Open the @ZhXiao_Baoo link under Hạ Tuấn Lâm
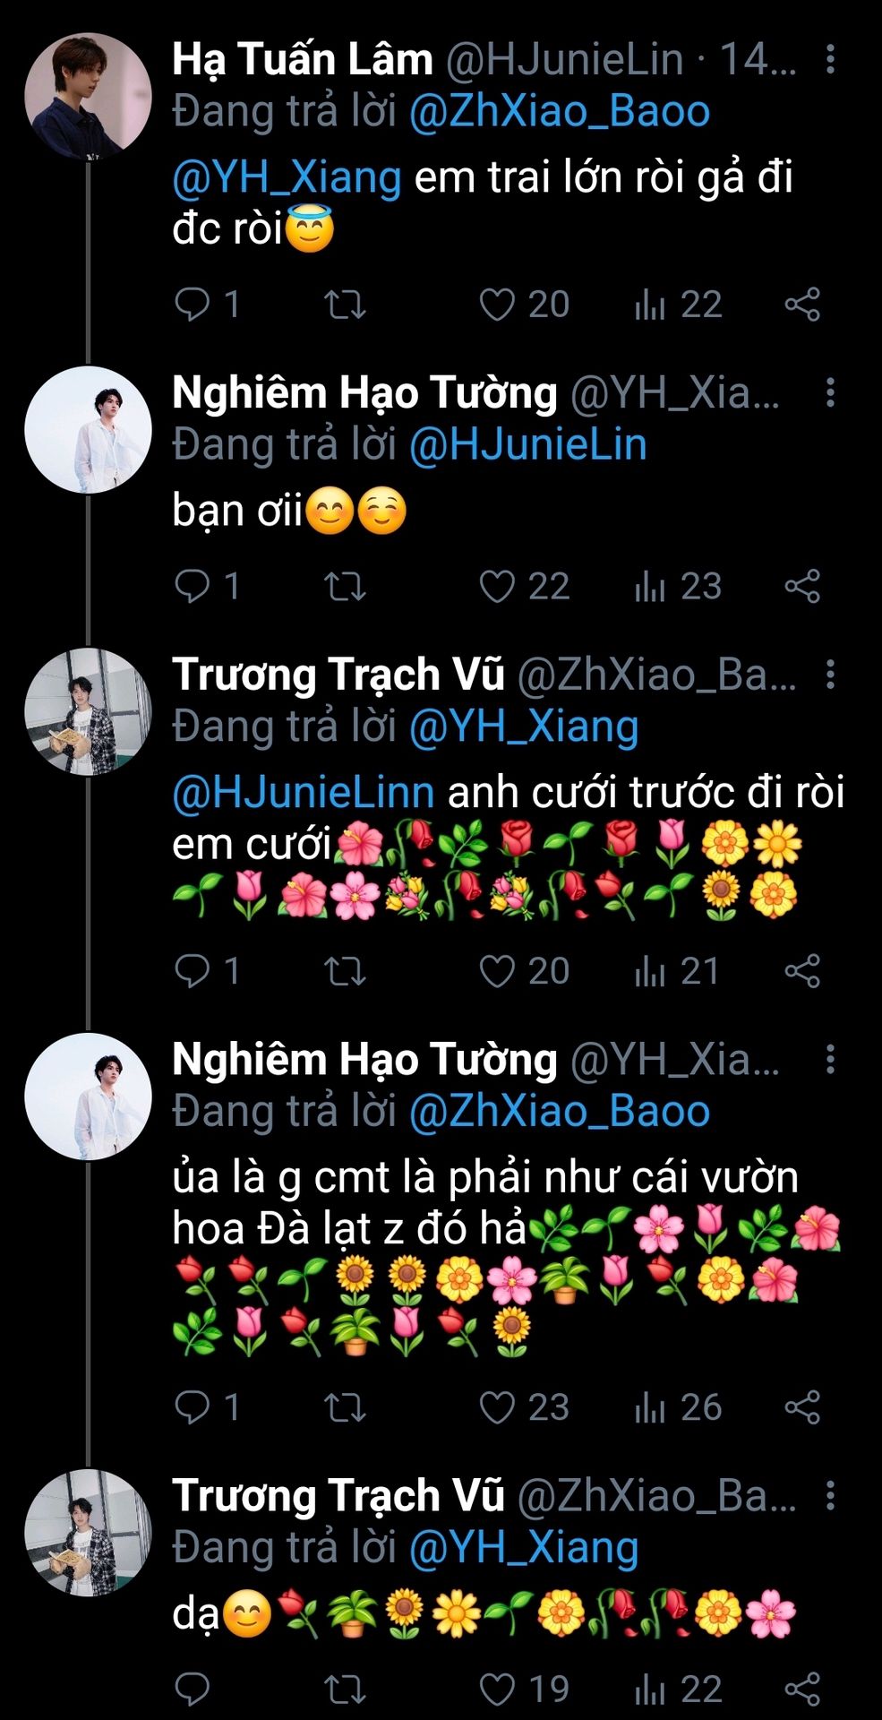882x1720 pixels. (560, 112)
